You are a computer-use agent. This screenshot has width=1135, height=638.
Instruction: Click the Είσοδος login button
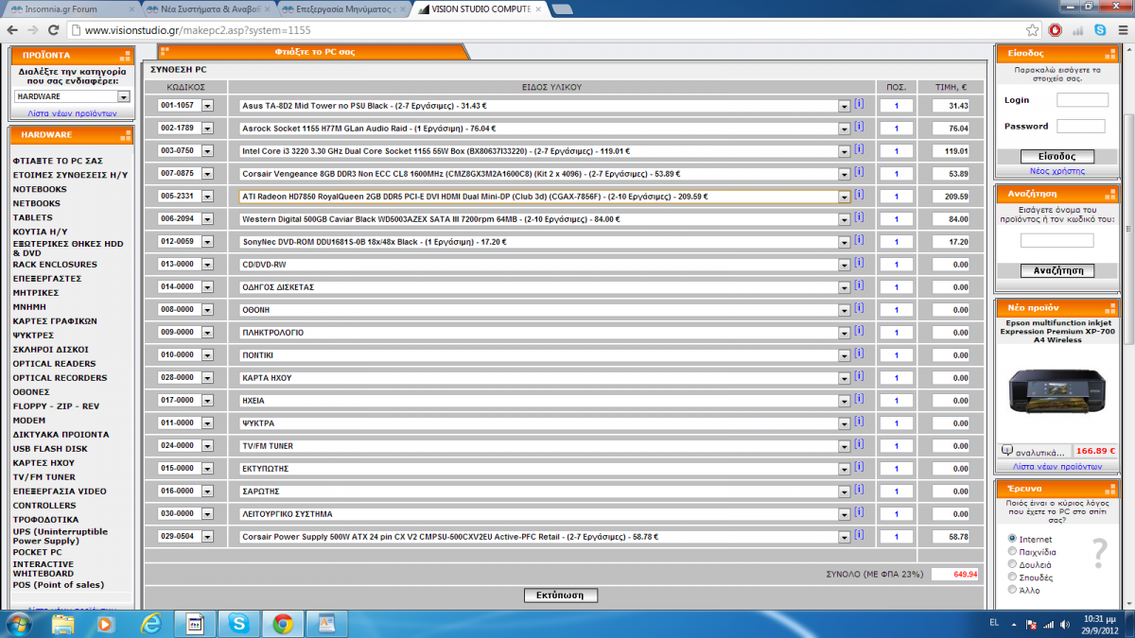click(x=1057, y=157)
